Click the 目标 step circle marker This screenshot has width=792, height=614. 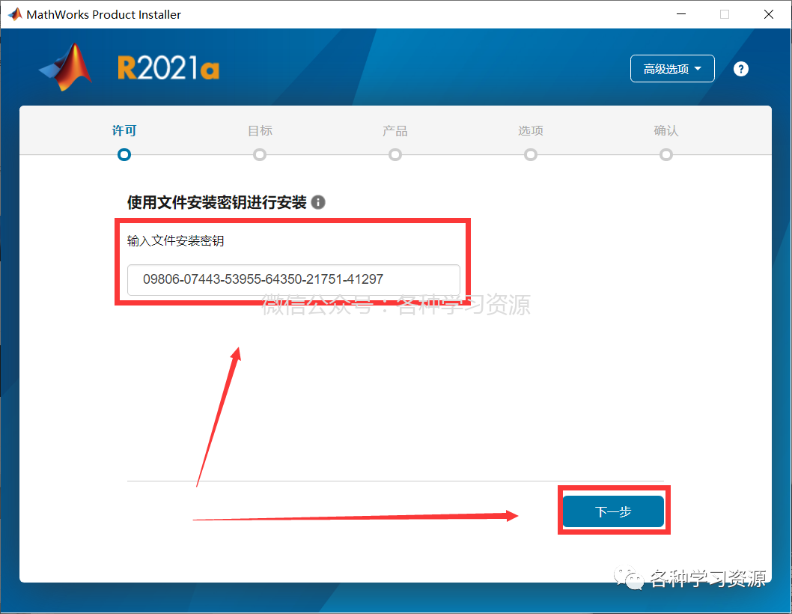(x=260, y=155)
